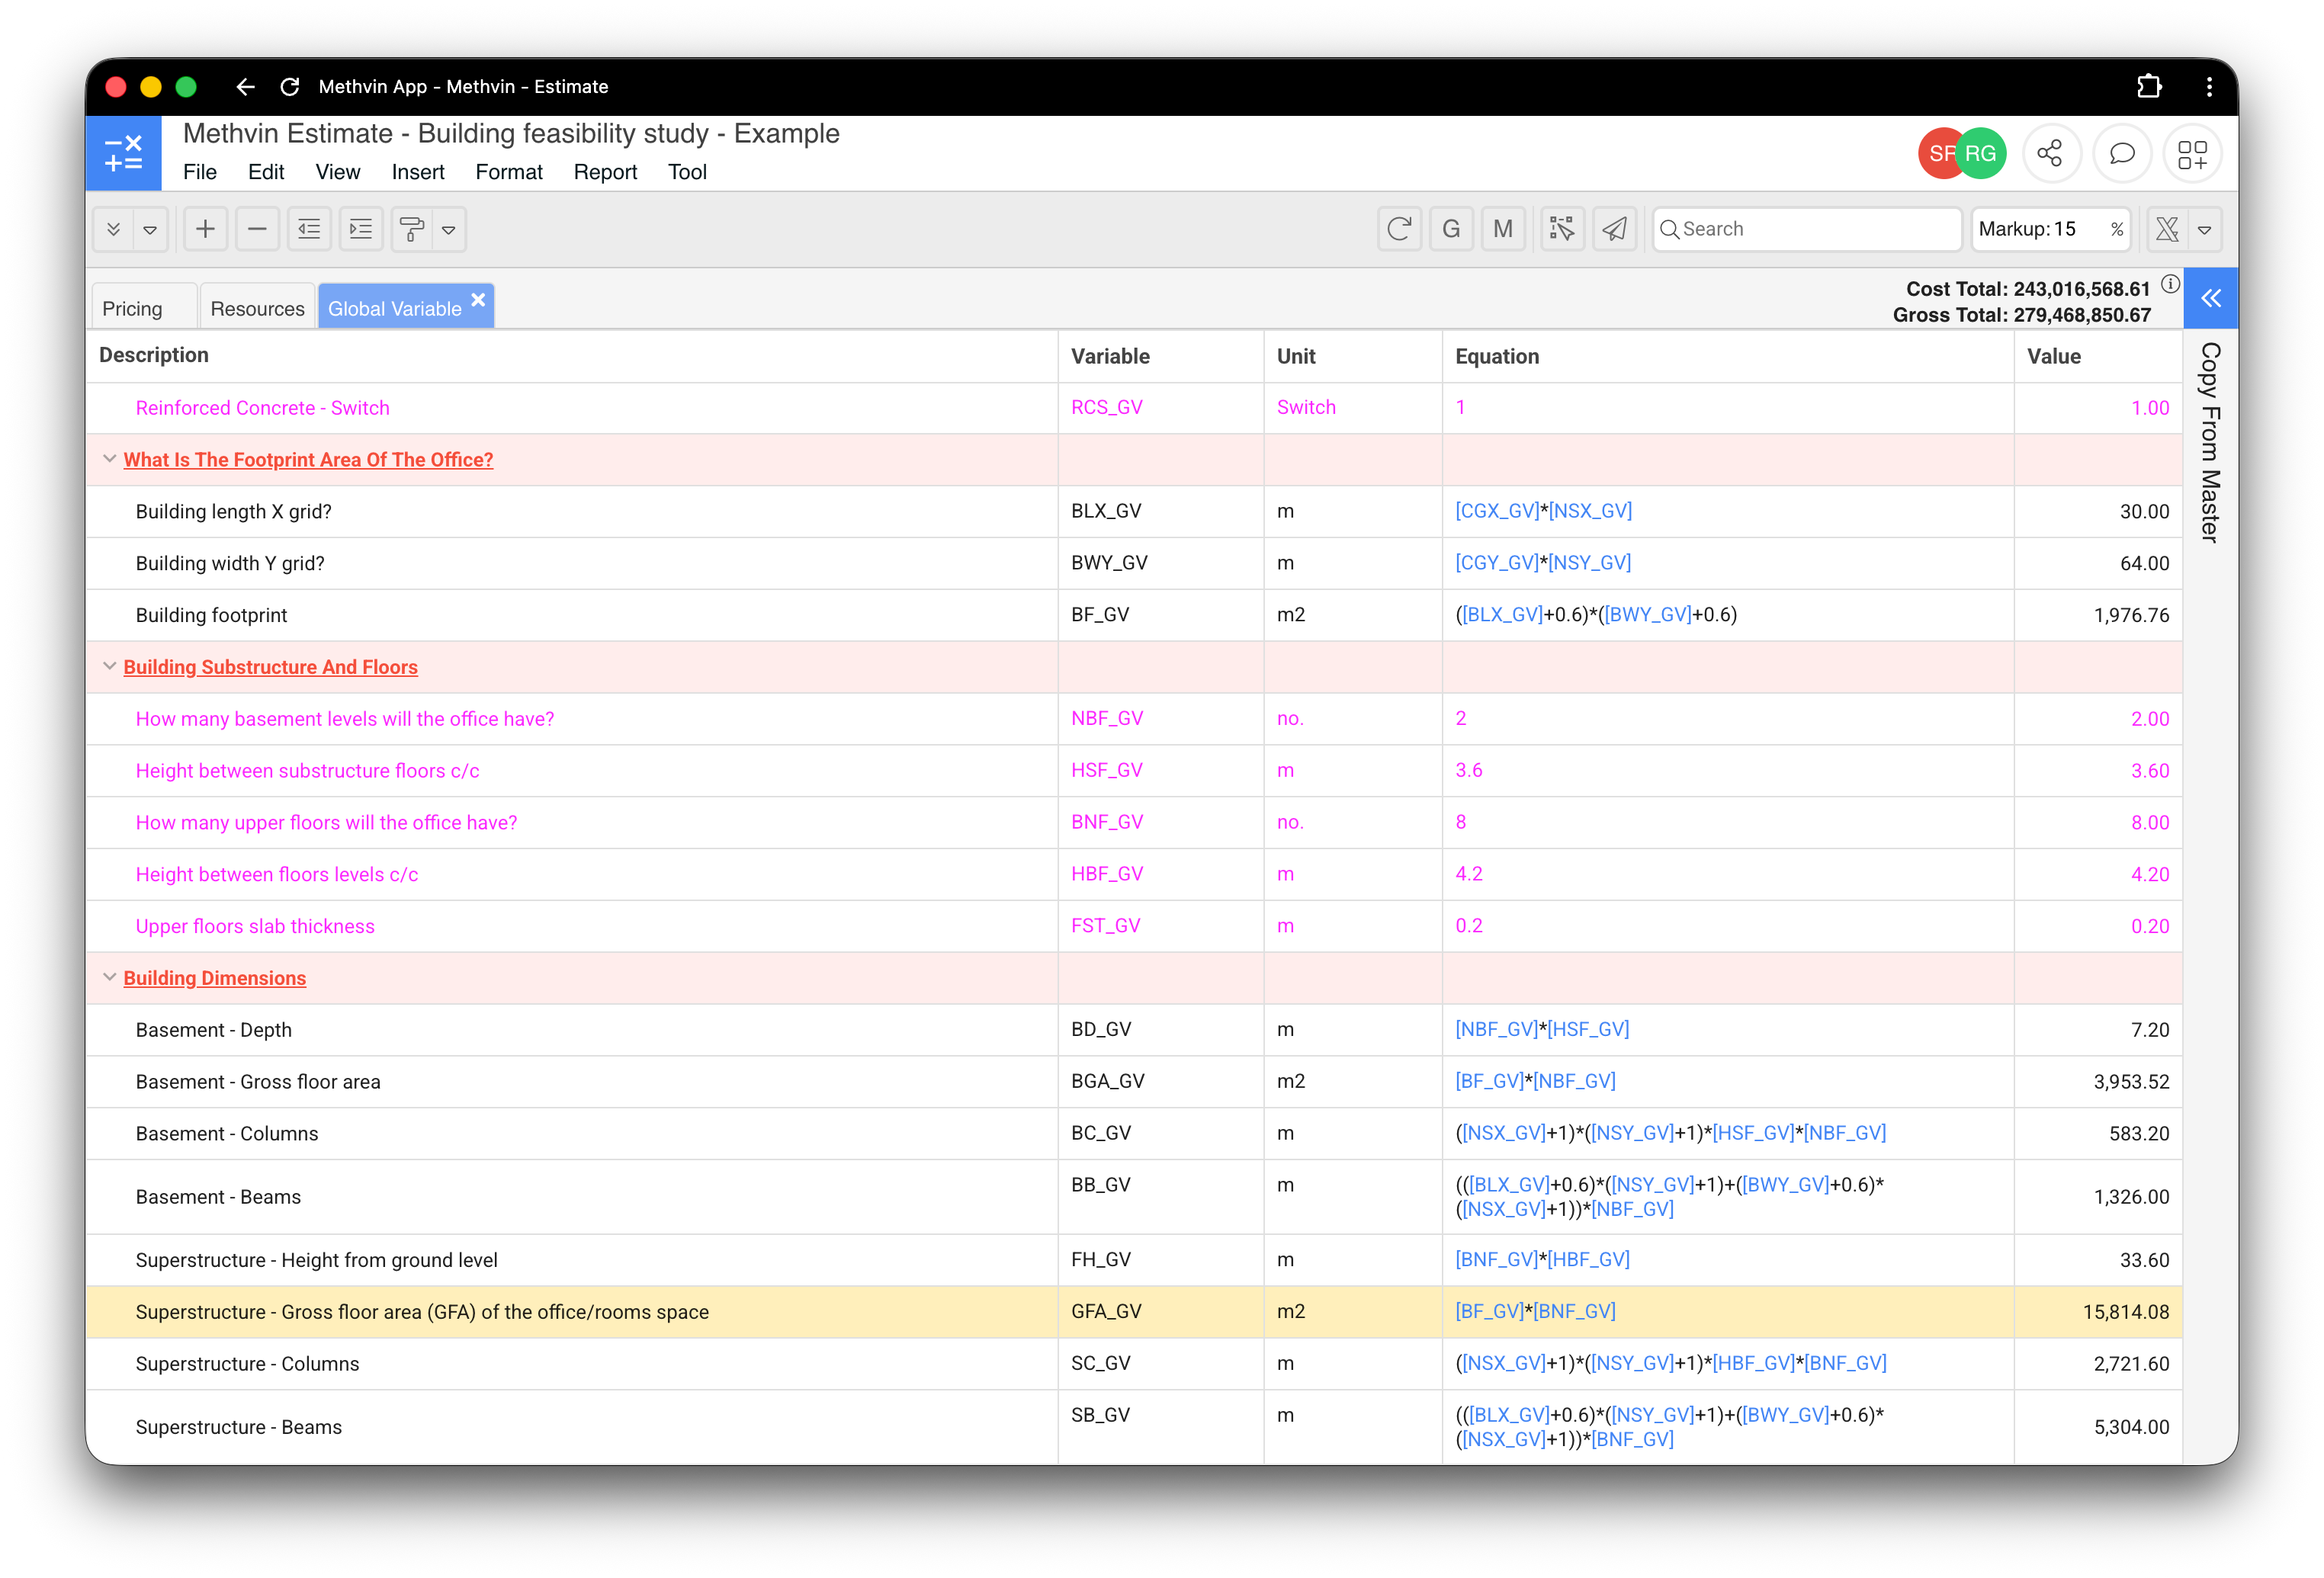The image size is (2324, 1578).
Task: Collapse side panel with double-arrow button
Action: (2211, 298)
